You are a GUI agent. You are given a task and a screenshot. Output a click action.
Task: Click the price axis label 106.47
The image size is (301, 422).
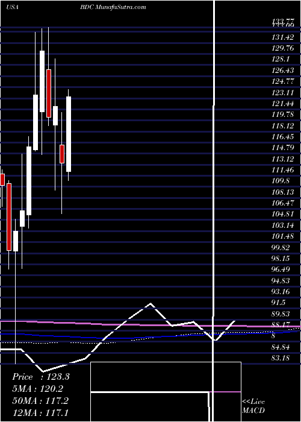[282, 203]
